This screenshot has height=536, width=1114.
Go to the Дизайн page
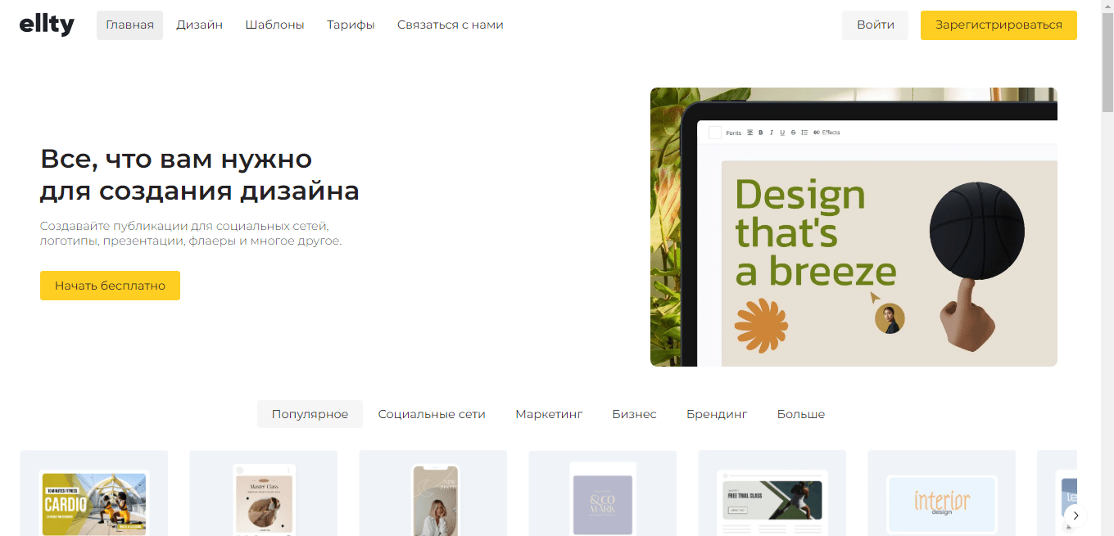click(x=199, y=25)
